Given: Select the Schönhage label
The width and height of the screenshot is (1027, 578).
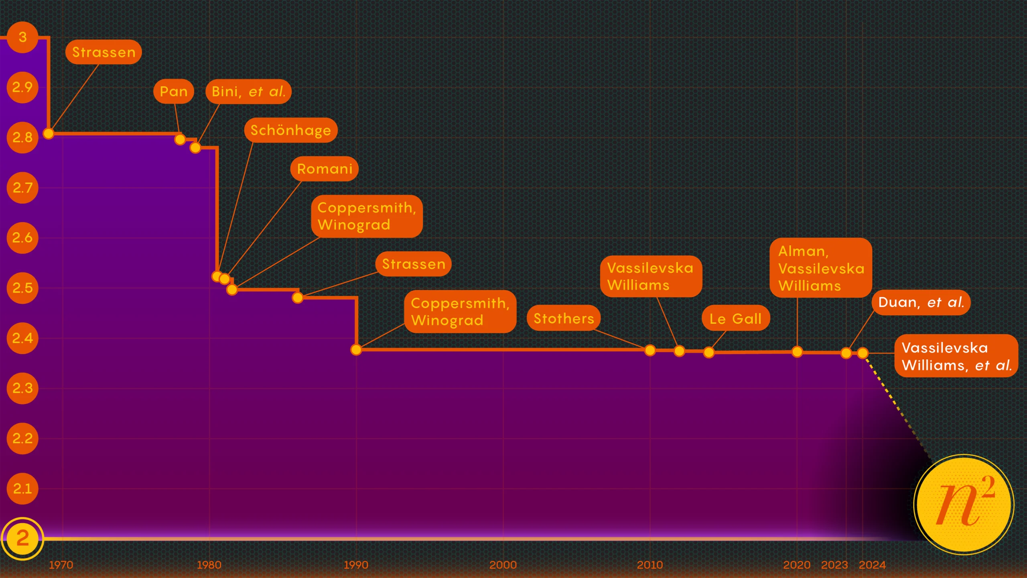Looking at the screenshot, I should click(x=290, y=130).
